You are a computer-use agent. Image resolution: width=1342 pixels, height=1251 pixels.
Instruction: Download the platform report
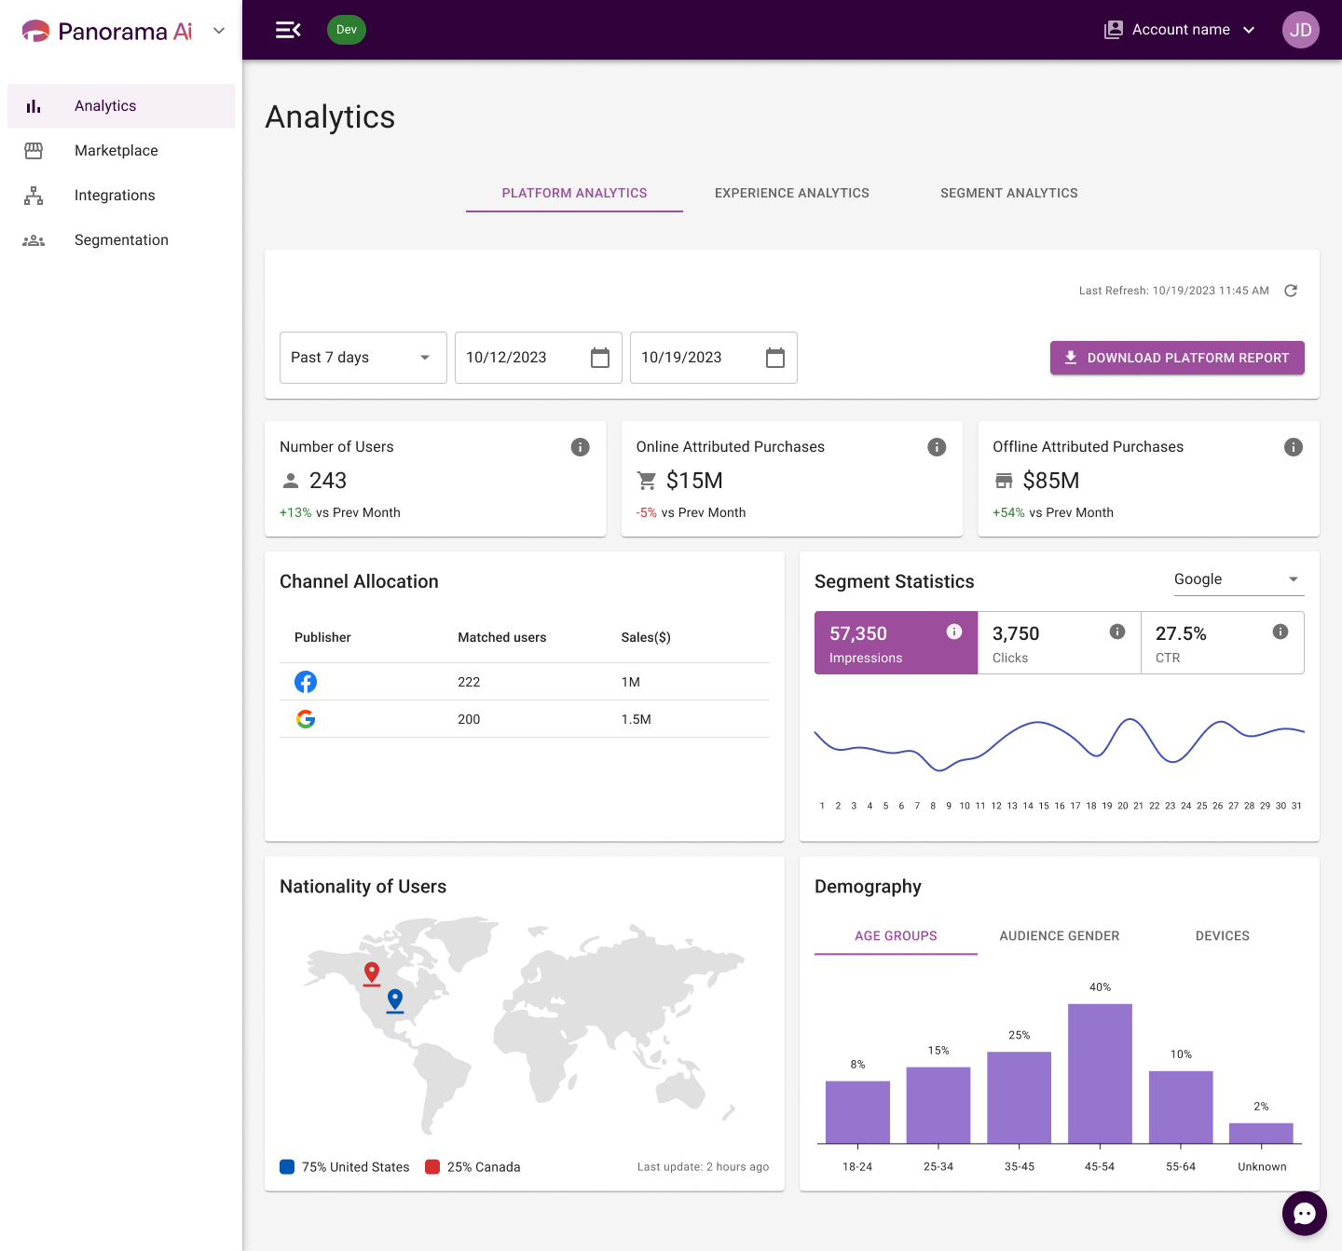(1177, 358)
